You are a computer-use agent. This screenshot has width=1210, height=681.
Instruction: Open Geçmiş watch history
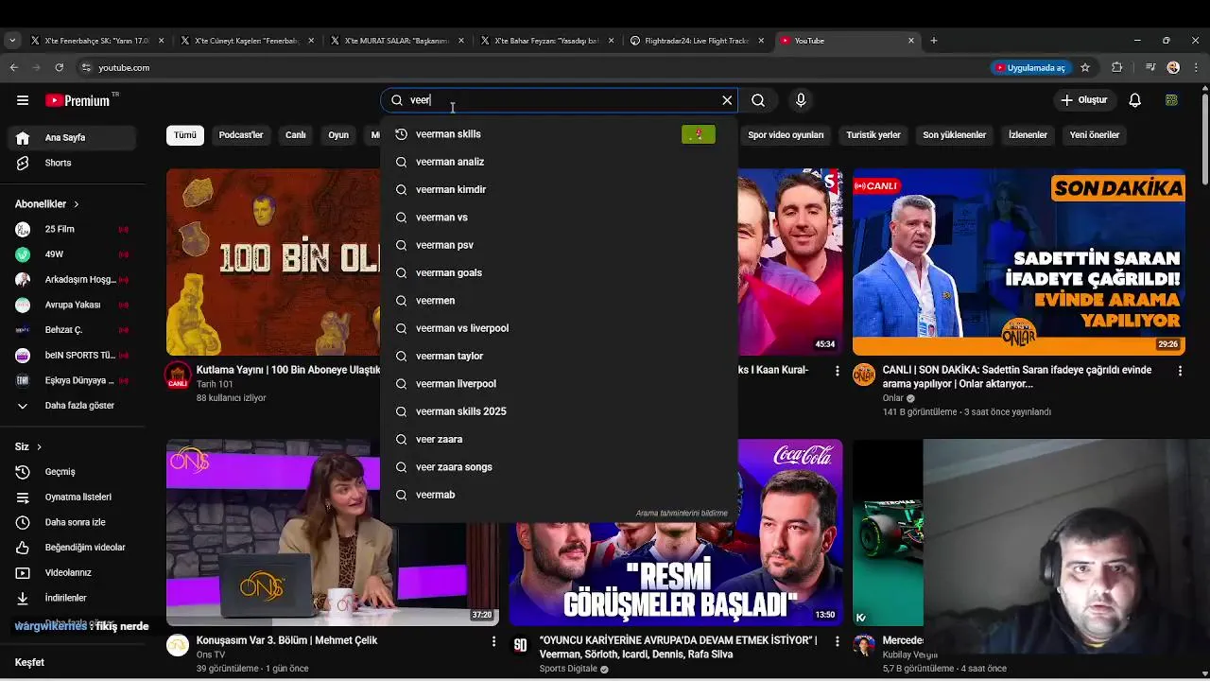(x=72, y=472)
